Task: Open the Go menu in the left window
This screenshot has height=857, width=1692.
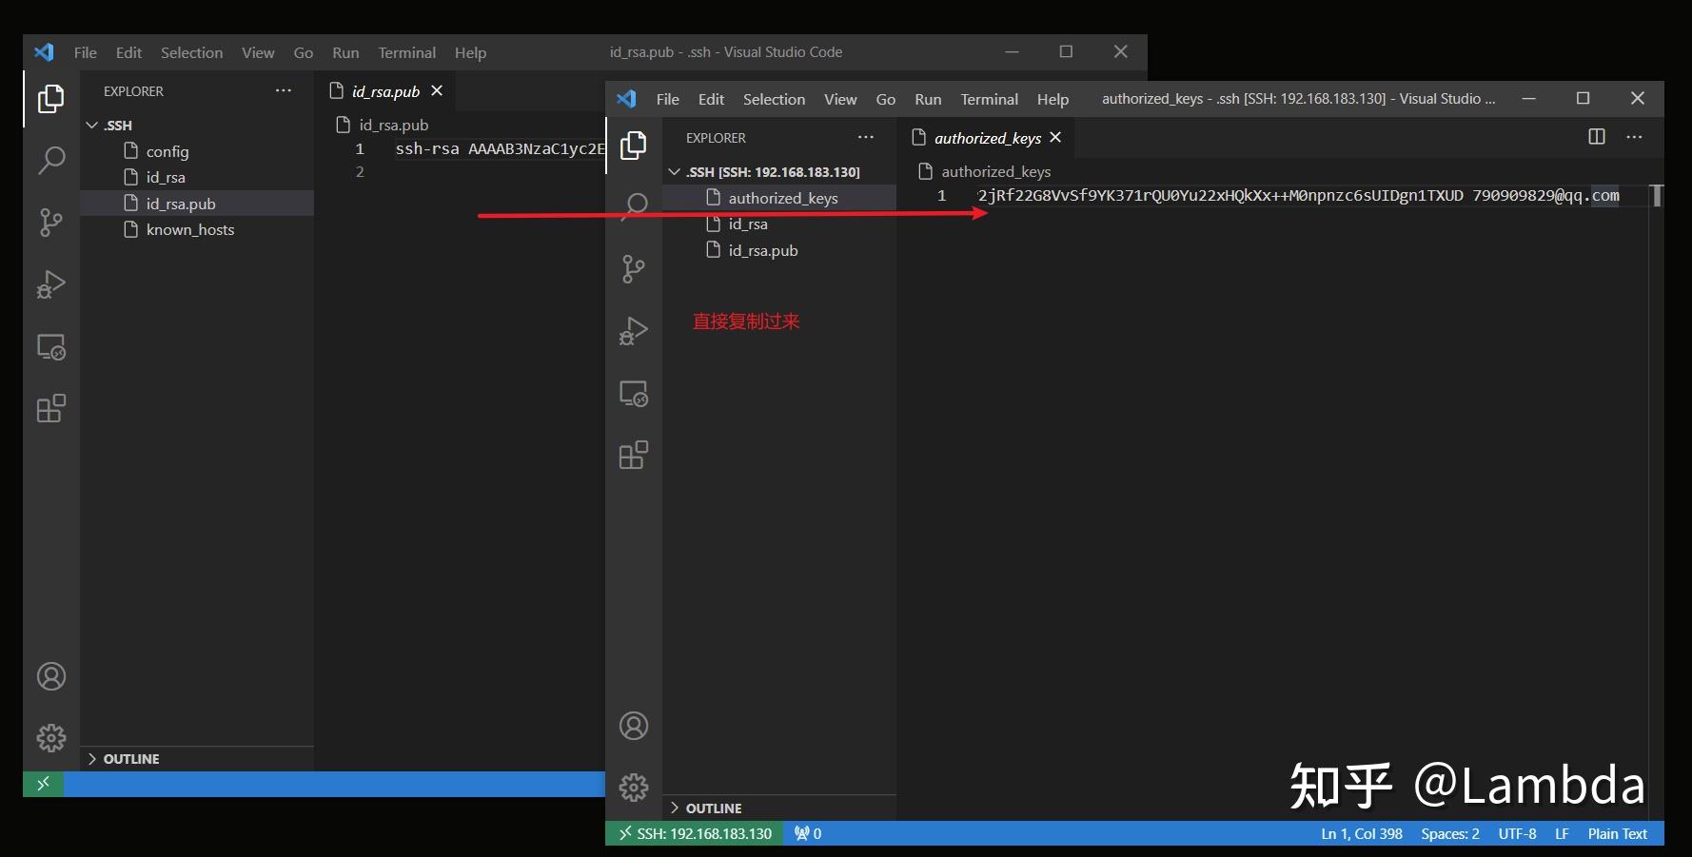Action: tap(303, 52)
